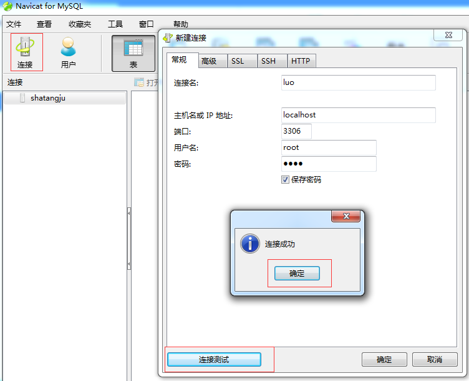Click the 取消 button
This screenshot has width=469, height=381.
(435, 359)
